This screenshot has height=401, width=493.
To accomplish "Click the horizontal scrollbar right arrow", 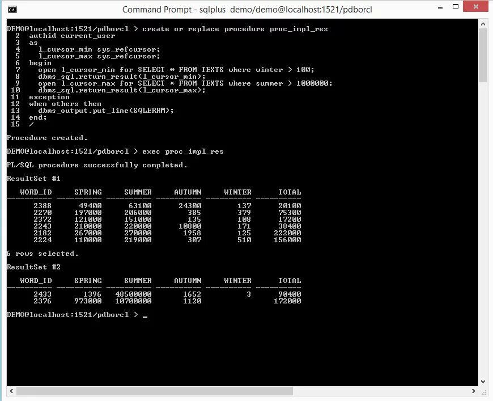I will point(474,391).
